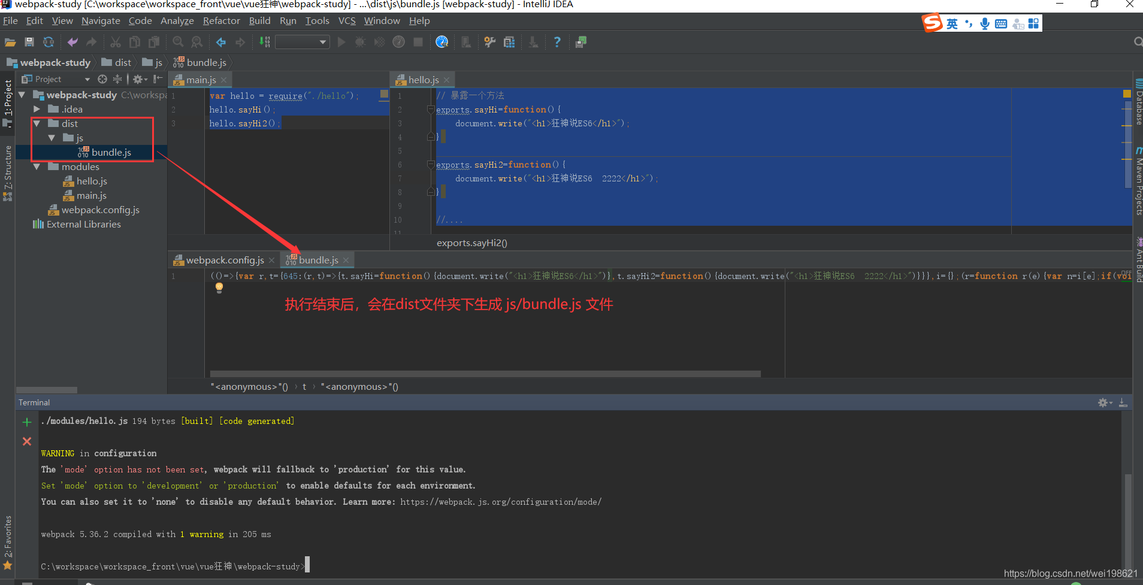Click the Collapse All icon in Project panel

coord(117,79)
